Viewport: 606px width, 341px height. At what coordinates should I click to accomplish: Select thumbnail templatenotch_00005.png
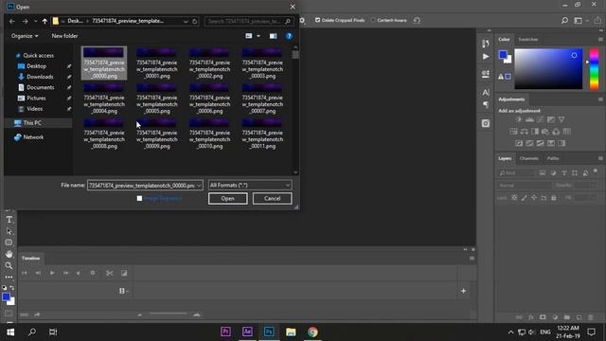coord(156,99)
